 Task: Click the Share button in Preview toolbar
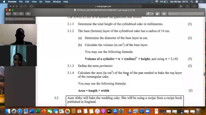coord(28,14)
